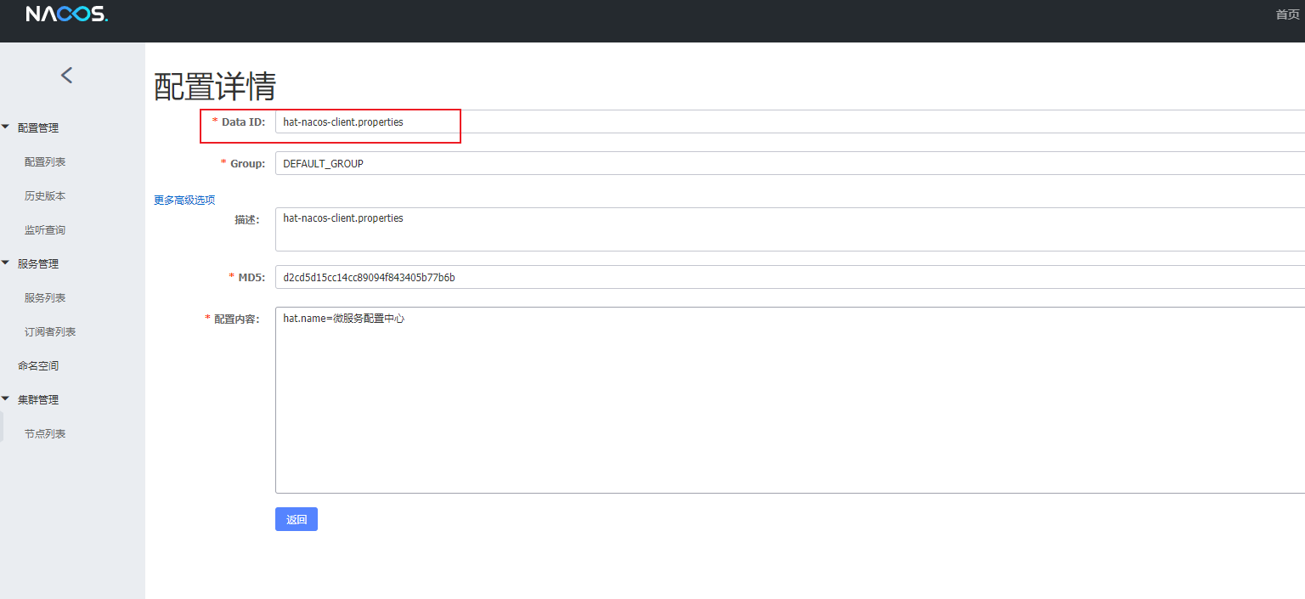Collapse the sidebar using the arrow icon
The width and height of the screenshot is (1305, 599).
point(66,75)
